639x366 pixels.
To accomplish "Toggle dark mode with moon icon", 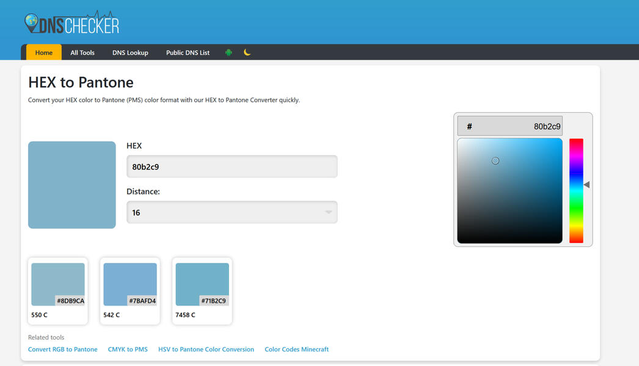I will click(x=247, y=52).
